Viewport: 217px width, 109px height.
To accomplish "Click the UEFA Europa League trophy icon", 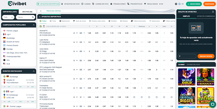I will [x=44, y=26].
